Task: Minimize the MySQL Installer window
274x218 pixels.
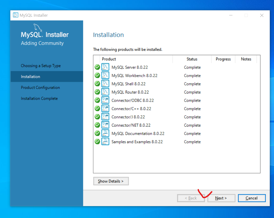Action: 231,15
